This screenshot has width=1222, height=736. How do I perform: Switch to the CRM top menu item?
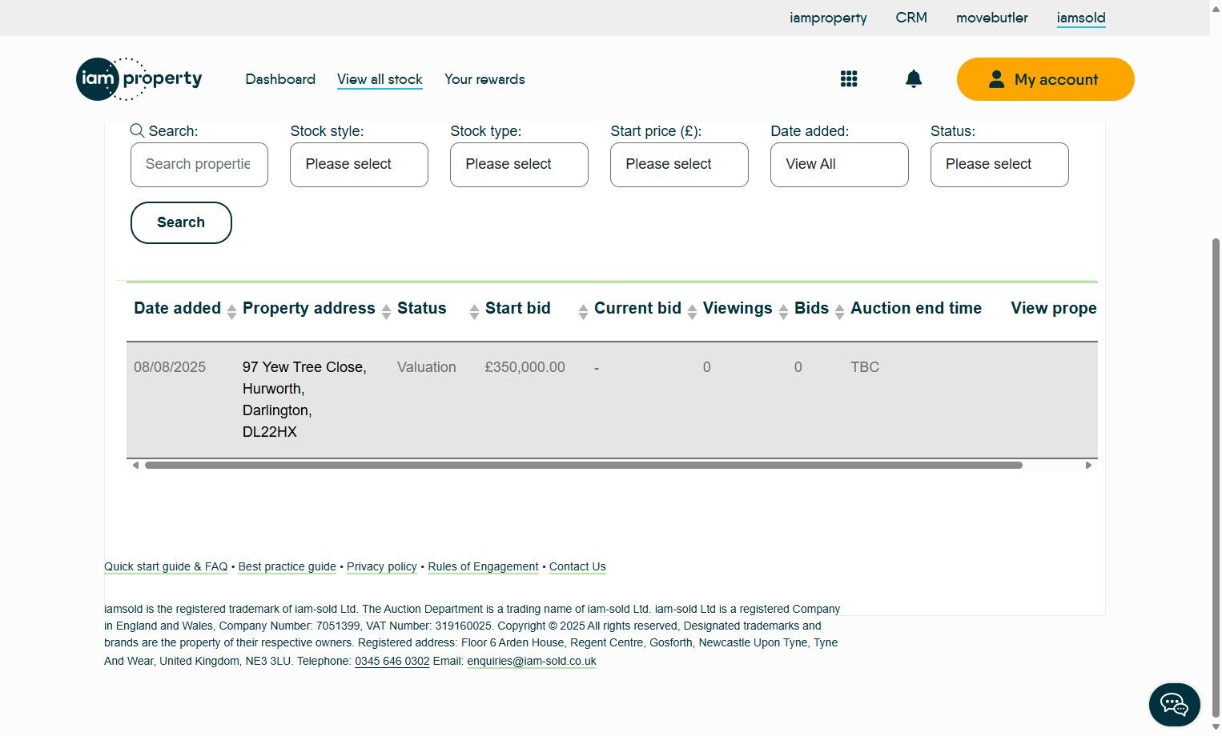[x=911, y=18]
